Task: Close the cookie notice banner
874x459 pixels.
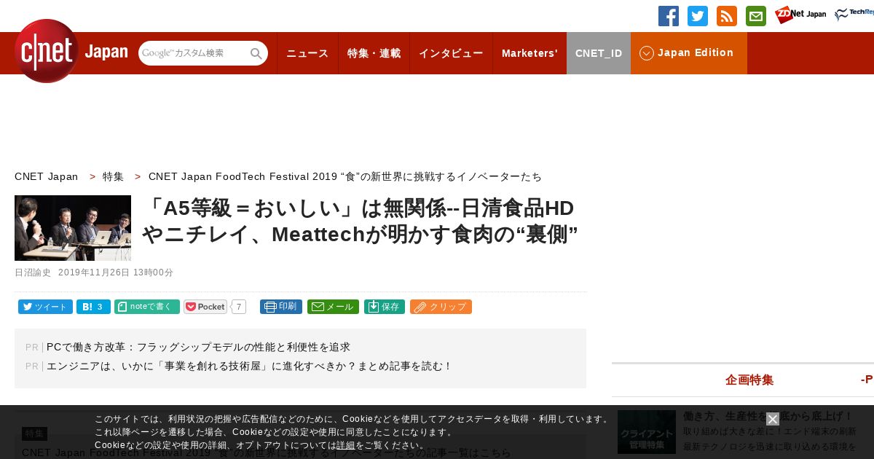Action: [773, 419]
